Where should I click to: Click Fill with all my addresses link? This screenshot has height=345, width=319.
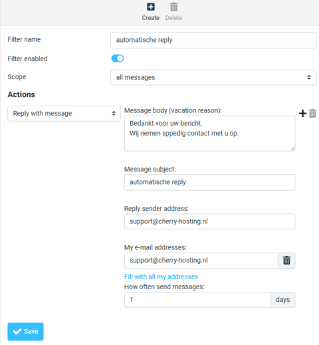[x=161, y=277]
